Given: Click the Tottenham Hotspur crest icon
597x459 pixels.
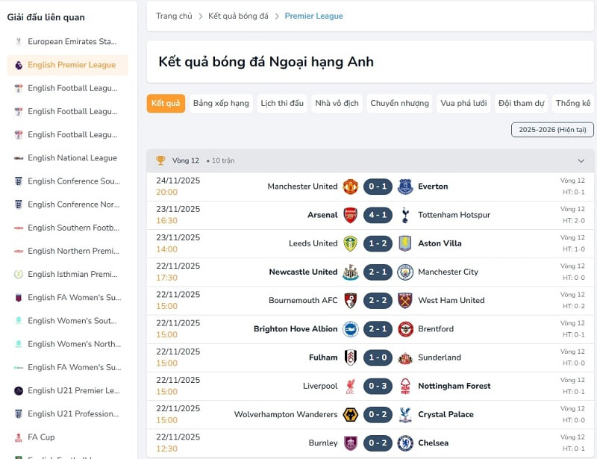Looking at the screenshot, I should pyautogui.click(x=405, y=215).
